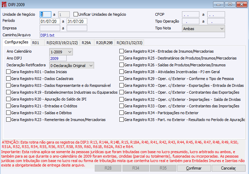
Task: Tick Gera Registro R21 - Entradas e Créditos
Action: pos(8,106)
